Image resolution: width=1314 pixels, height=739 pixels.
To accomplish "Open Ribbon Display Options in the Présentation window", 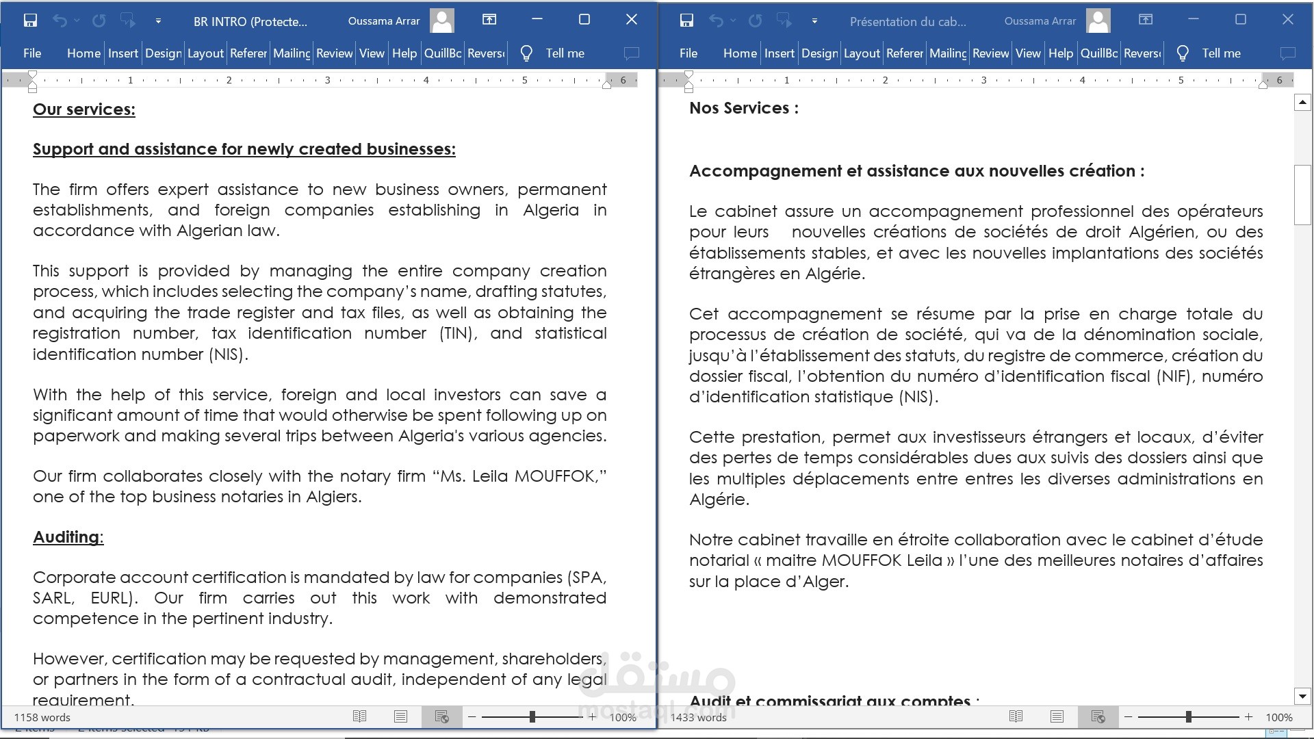I will click(x=1146, y=20).
